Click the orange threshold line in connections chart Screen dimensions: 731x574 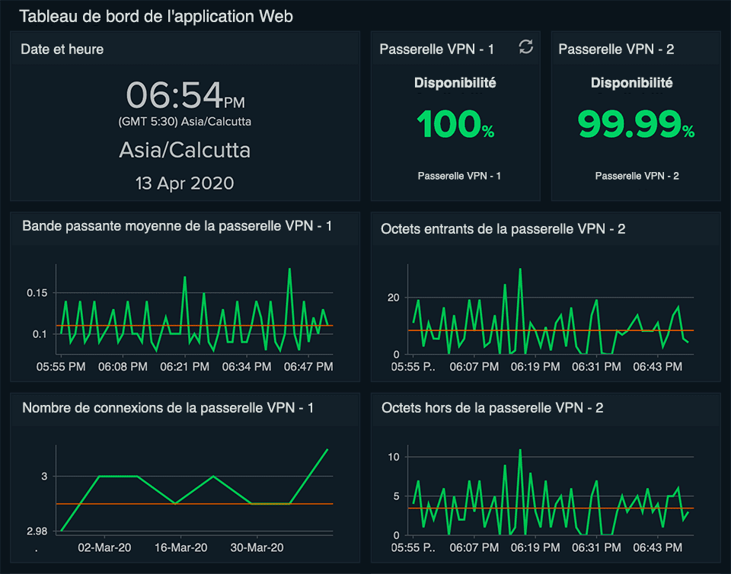tap(190, 503)
